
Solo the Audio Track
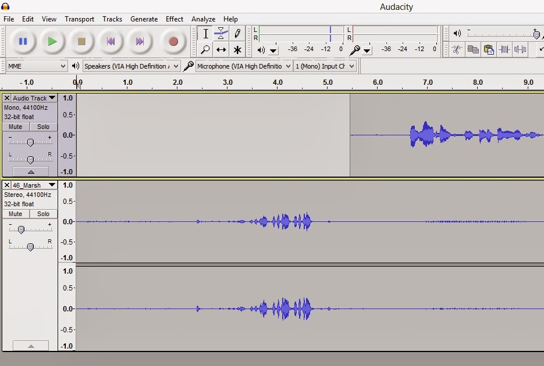click(44, 127)
